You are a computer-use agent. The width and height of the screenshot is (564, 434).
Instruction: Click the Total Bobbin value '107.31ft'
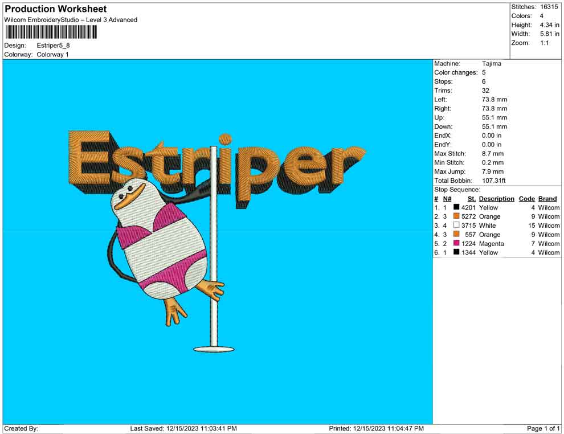493,180
